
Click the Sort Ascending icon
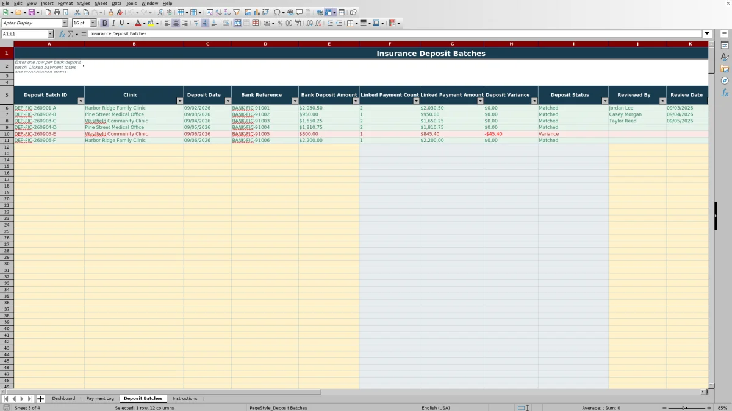pyautogui.click(x=218, y=12)
